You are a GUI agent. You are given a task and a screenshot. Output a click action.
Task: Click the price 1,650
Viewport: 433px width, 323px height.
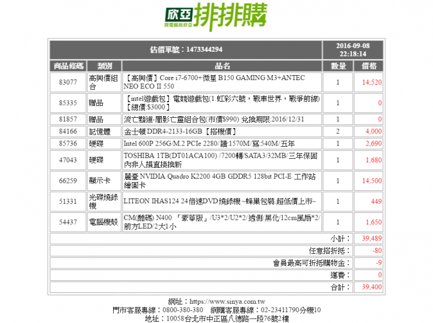click(x=373, y=223)
